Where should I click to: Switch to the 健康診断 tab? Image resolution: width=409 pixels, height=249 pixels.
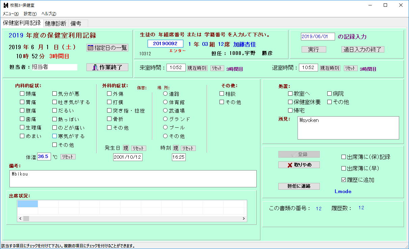(56, 23)
